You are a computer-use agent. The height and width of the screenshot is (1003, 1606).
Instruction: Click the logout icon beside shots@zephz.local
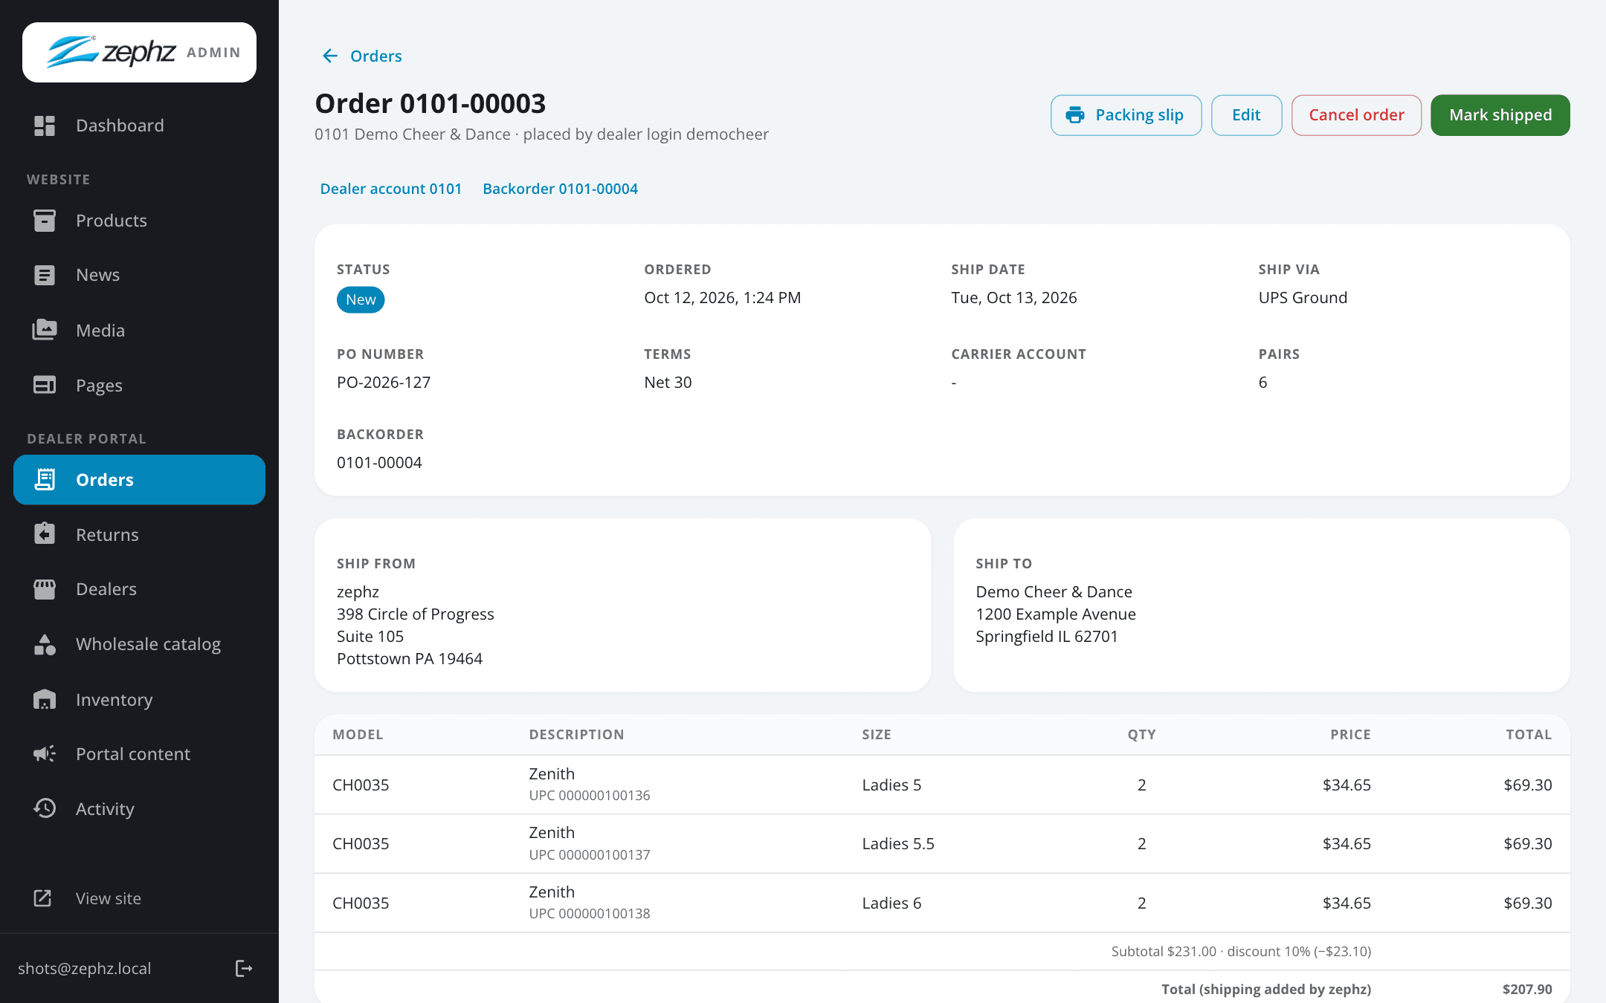pyautogui.click(x=244, y=968)
